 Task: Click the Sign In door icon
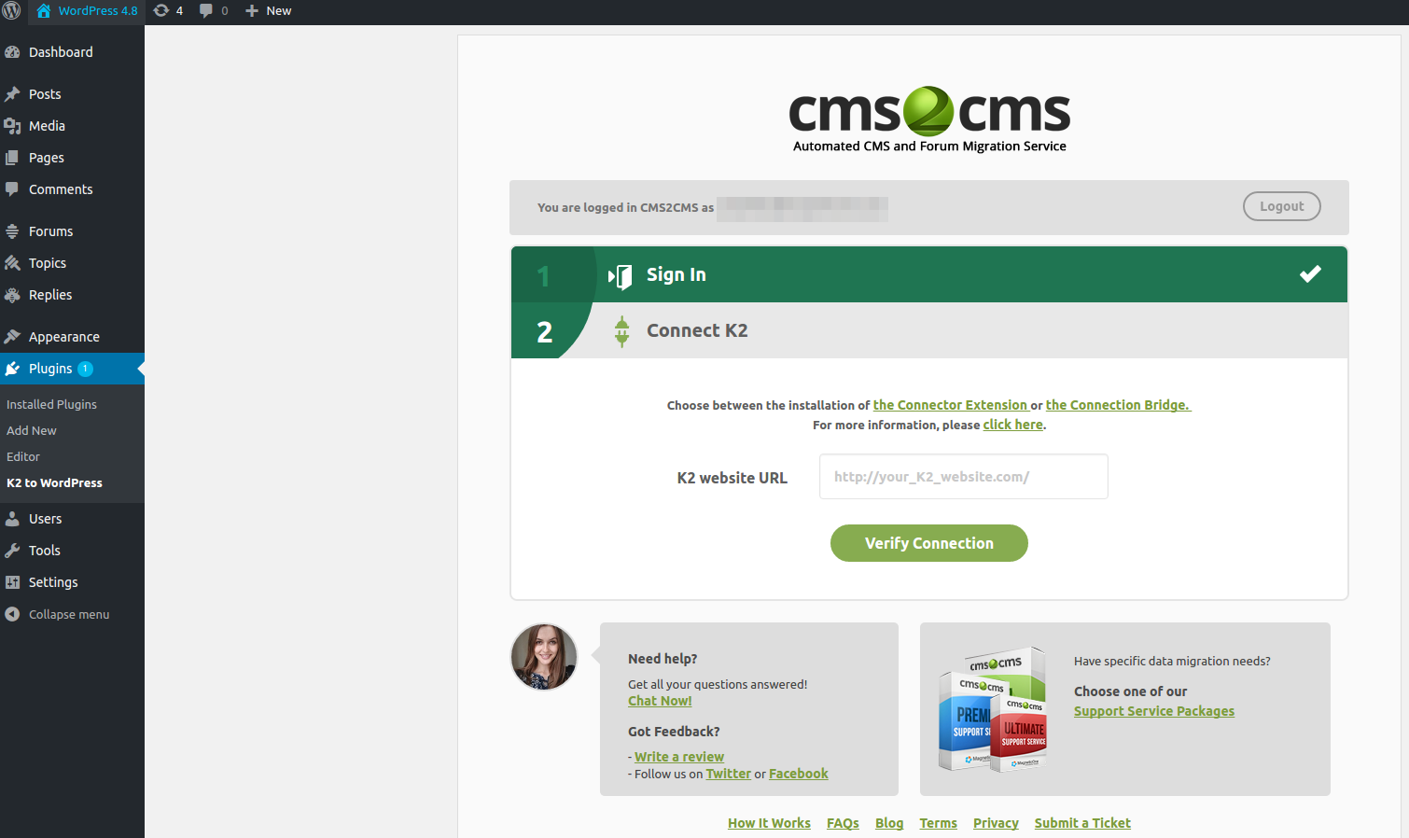tap(621, 276)
